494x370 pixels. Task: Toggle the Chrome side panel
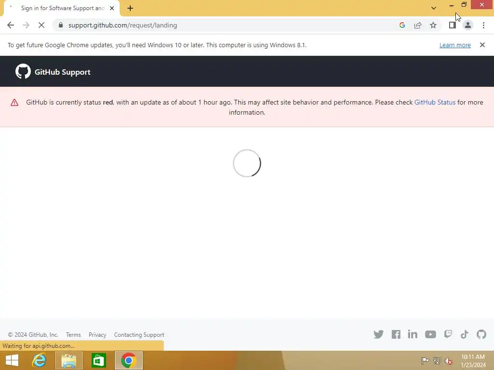tap(453, 25)
